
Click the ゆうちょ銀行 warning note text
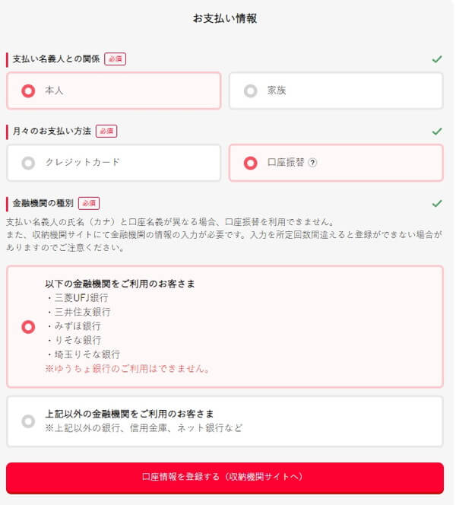[128, 368]
